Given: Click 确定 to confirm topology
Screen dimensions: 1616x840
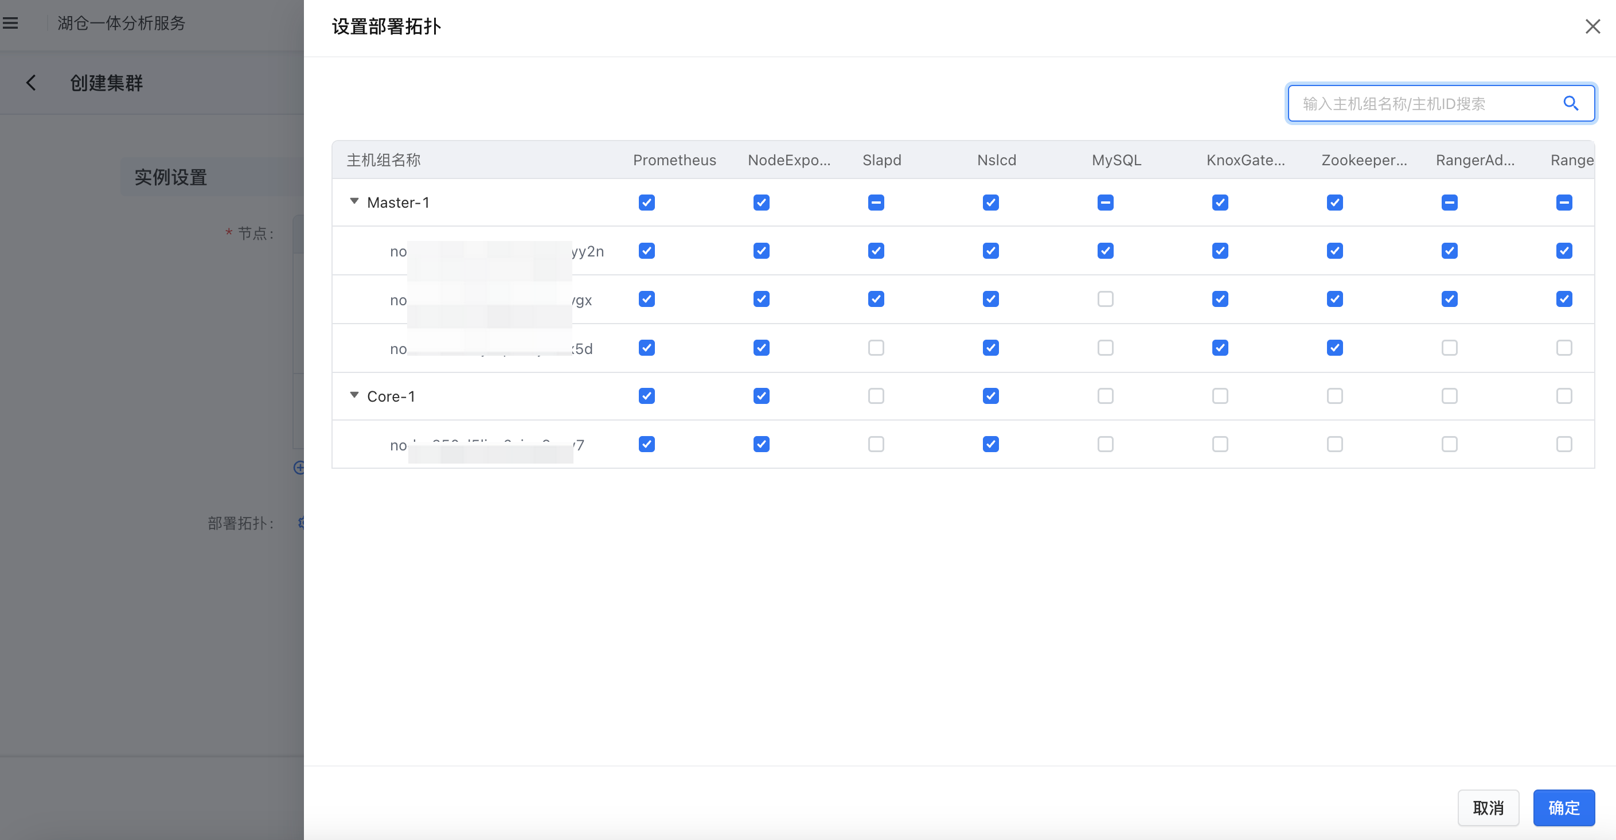Looking at the screenshot, I should pyautogui.click(x=1563, y=807).
